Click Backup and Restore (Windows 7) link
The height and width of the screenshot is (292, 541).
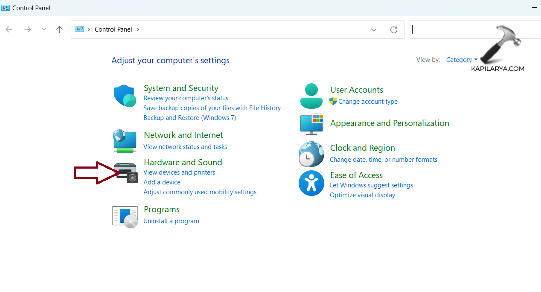point(190,118)
